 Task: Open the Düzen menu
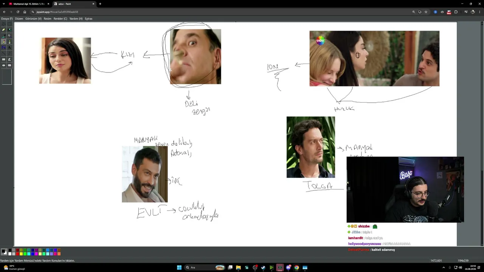(19, 19)
